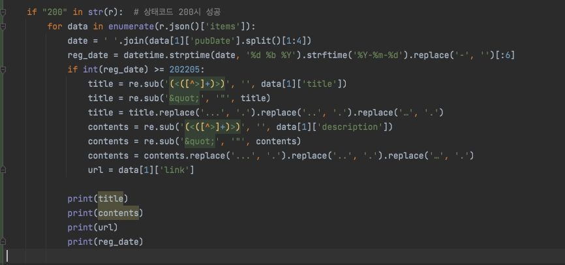565x265 pixels.
Task: Click the print(reg_date) statement
Action: tap(106, 242)
